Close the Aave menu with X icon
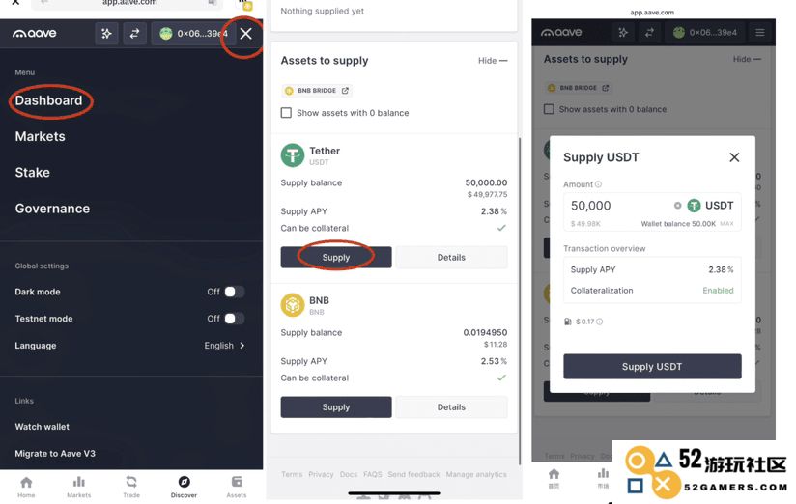Image resolution: width=796 pixels, height=504 pixels. 245,34
